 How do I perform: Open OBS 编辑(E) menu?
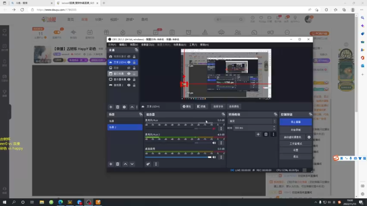(x=123, y=44)
